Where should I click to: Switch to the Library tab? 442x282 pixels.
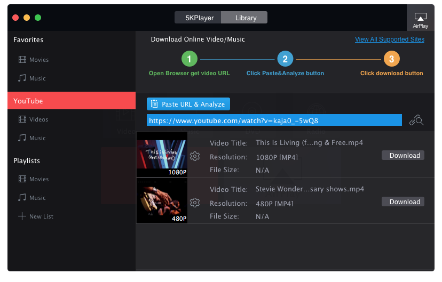click(244, 18)
